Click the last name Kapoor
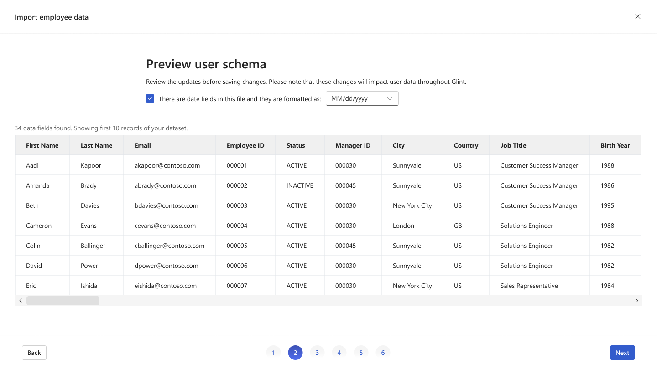The height and width of the screenshot is (369, 657). pos(91,165)
